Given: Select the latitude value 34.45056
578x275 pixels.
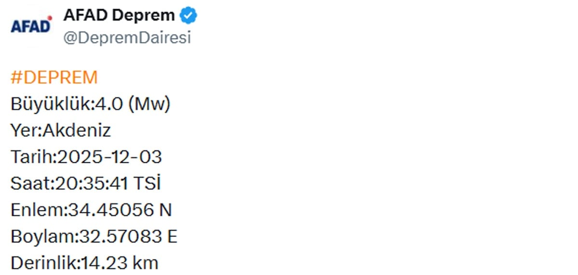Looking at the screenshot, I should click(x=111, y=210).
